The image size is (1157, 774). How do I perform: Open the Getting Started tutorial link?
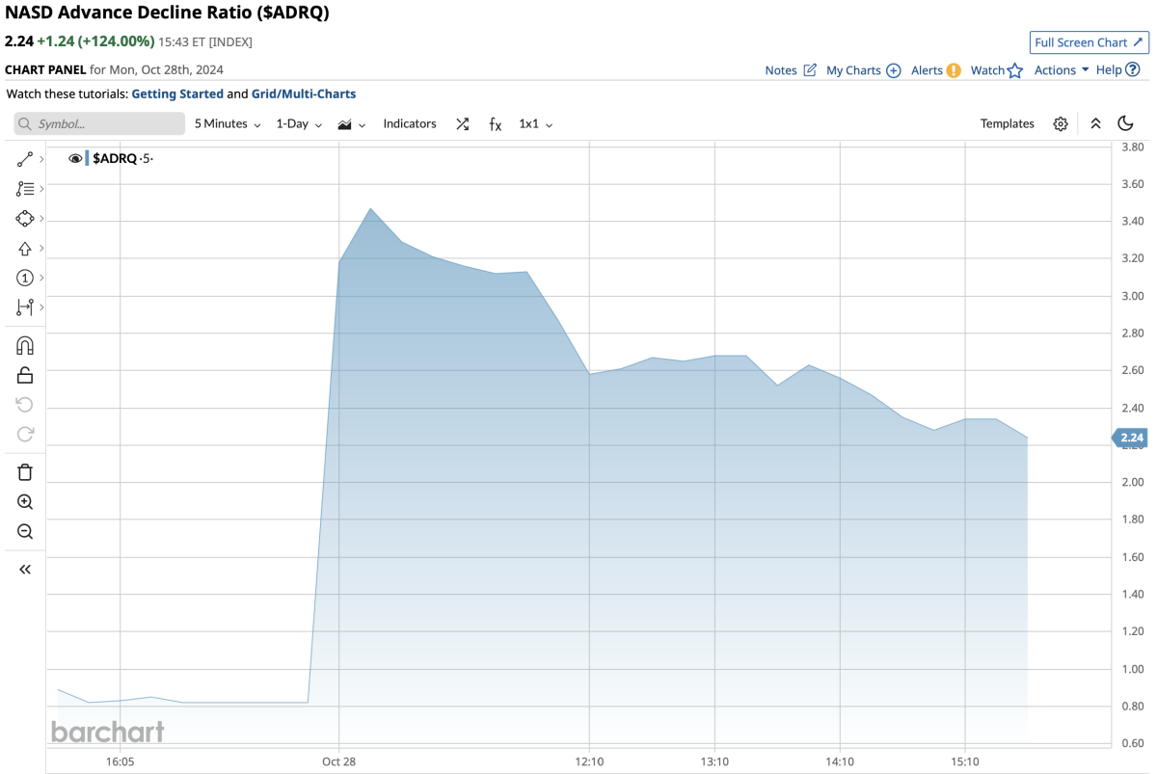[x=176, y=94]
